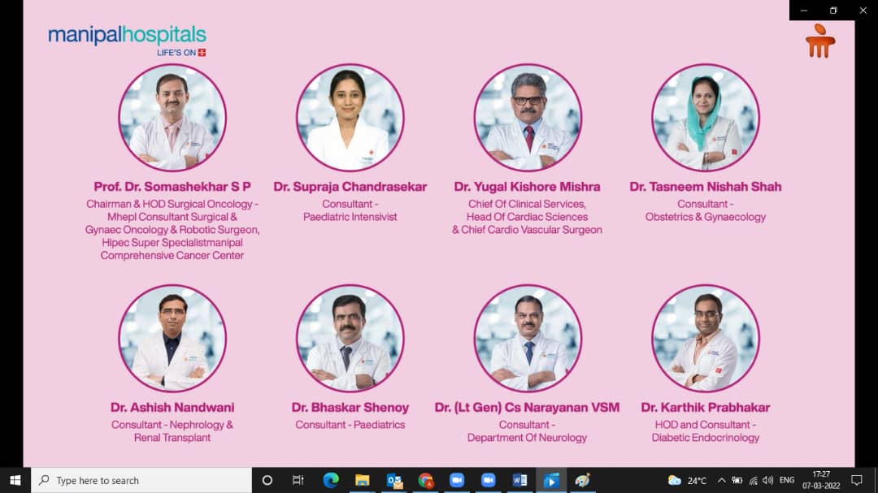This screenshot has width=878, height=493.
Task: Click the name 'Dr. Supraja Chandrasekar'
Action: click(x=350, y=186)
